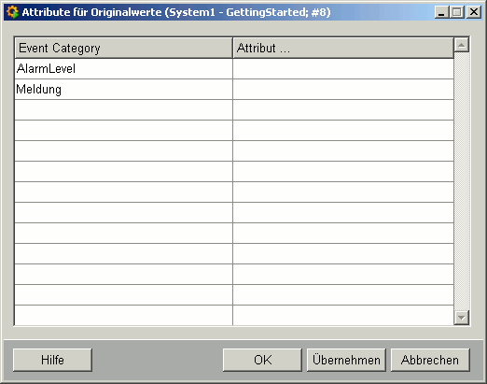
Task: Click the dialog title bar text
Action: (x=176, y=12)
